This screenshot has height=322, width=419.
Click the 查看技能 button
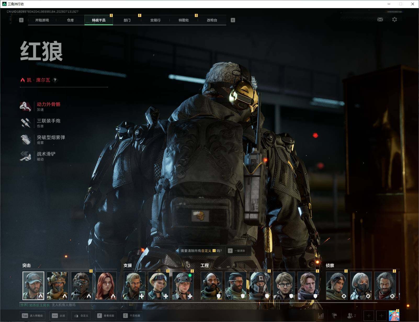[x=106, y=316]
